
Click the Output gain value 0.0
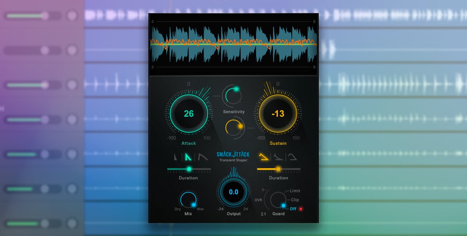[x=233, y=192]
